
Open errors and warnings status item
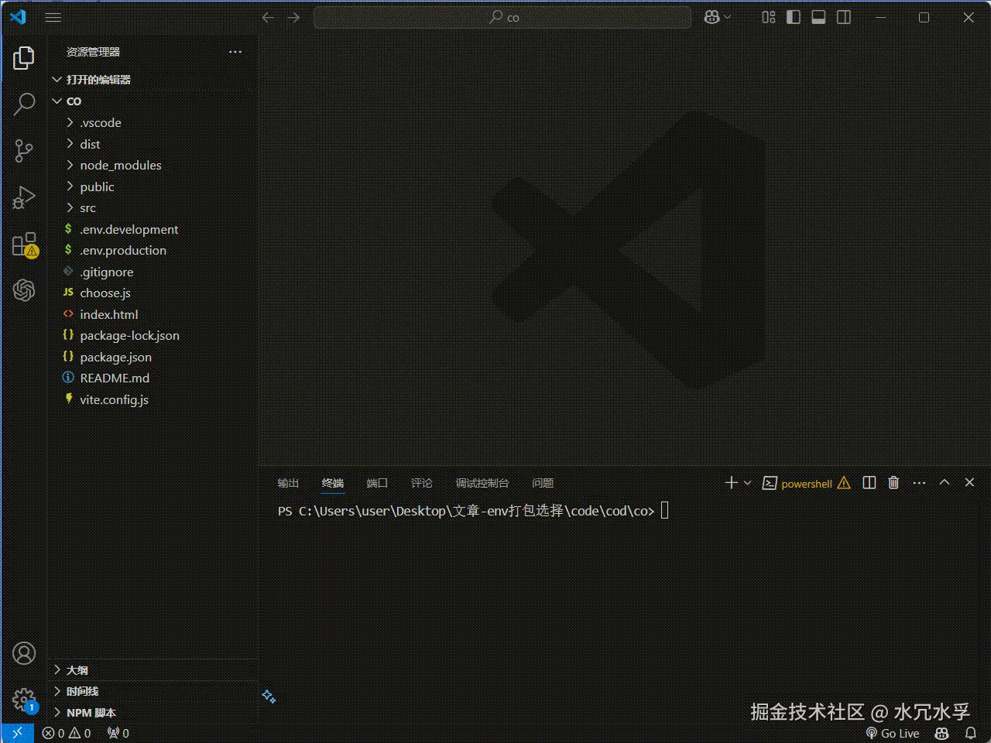pyautogui.click(x=67, y=733)
